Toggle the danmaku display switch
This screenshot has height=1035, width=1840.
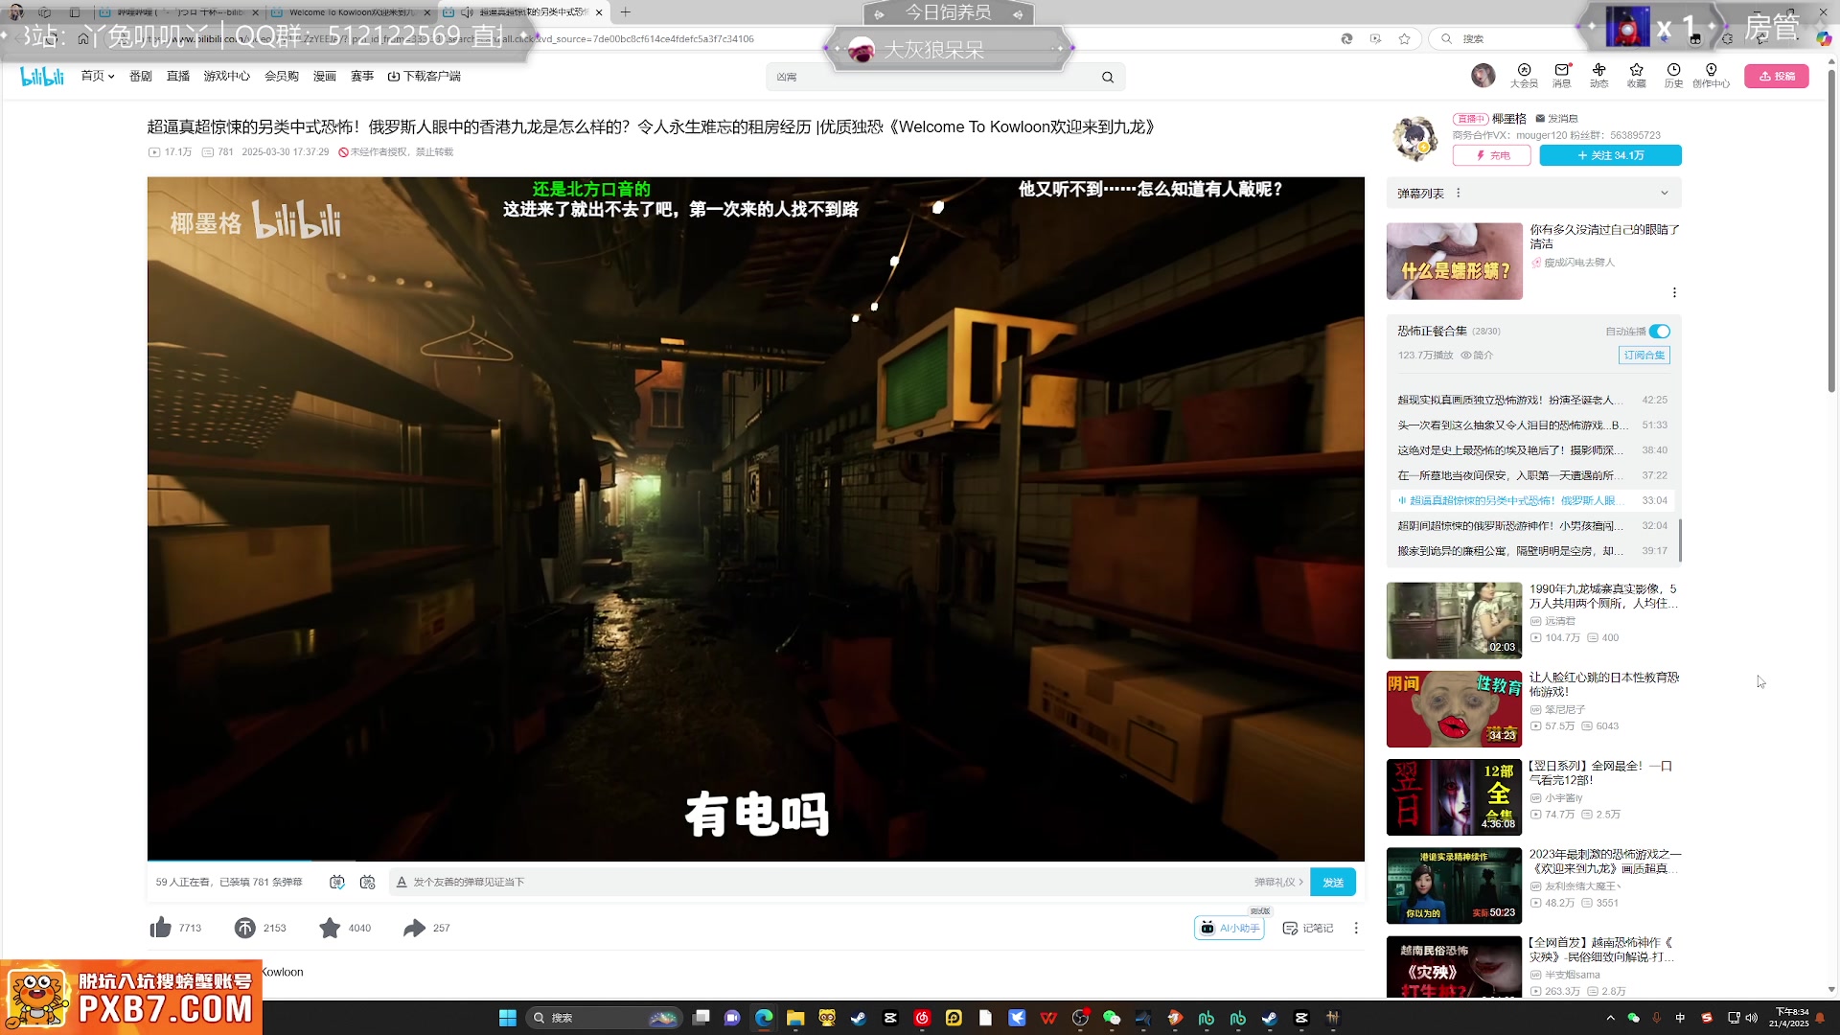[336, 882]
